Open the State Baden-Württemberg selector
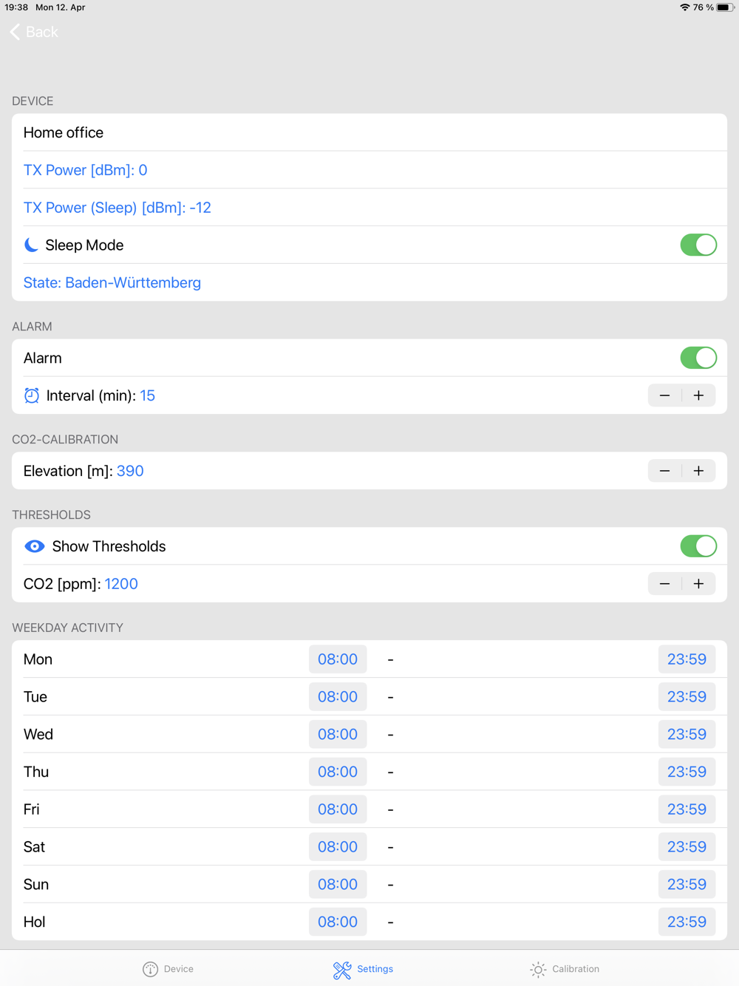The image size is (739, 986). click(x=112, y=282)
